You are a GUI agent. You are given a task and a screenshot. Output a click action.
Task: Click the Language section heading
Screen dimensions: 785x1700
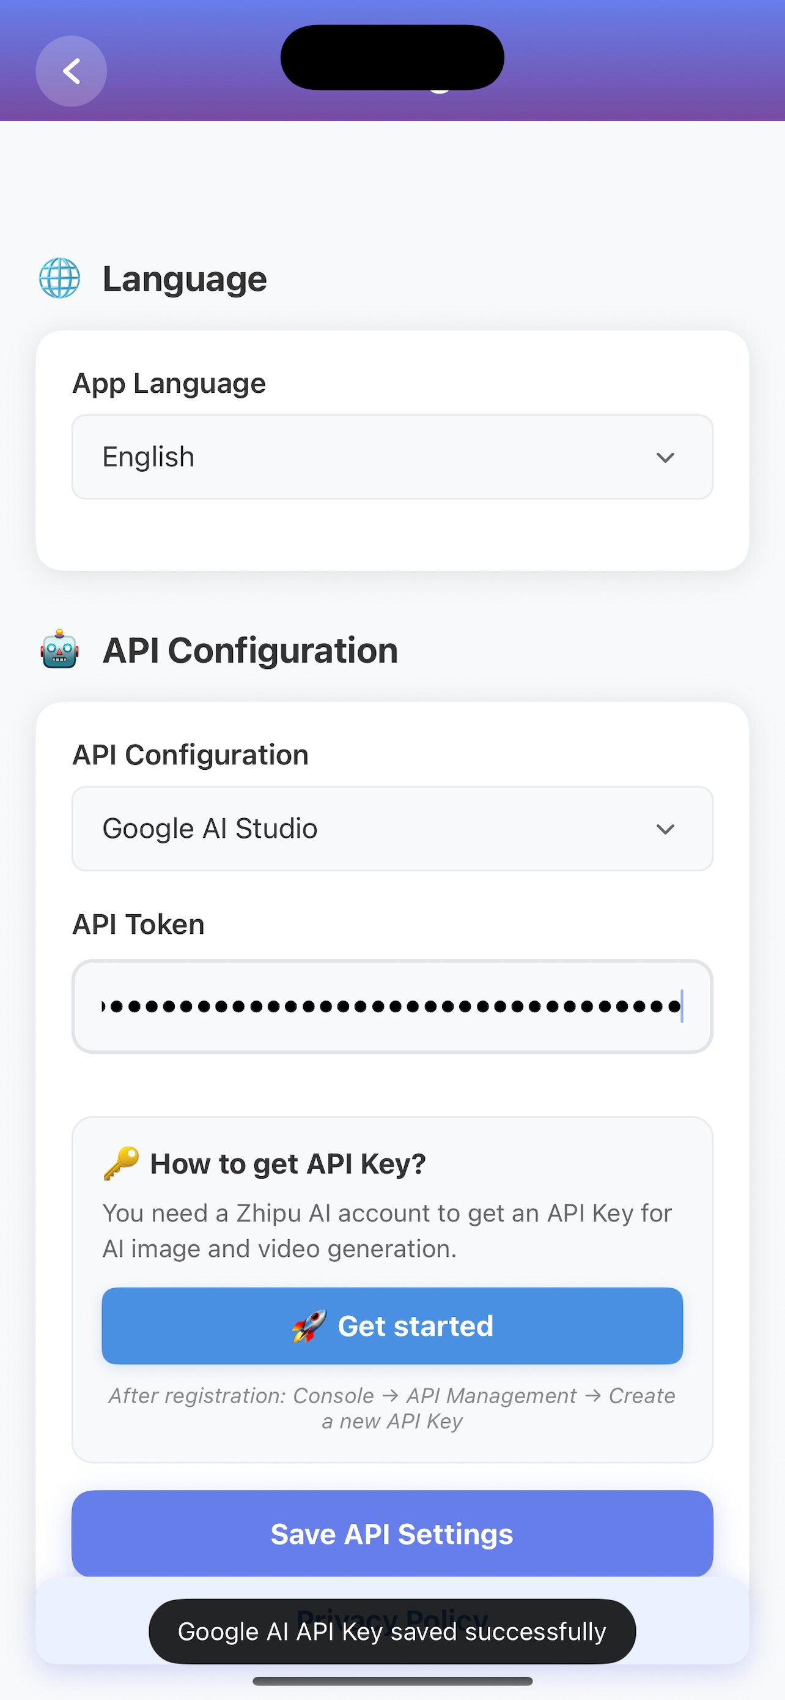pyautogui.click(x=185, y=278)
